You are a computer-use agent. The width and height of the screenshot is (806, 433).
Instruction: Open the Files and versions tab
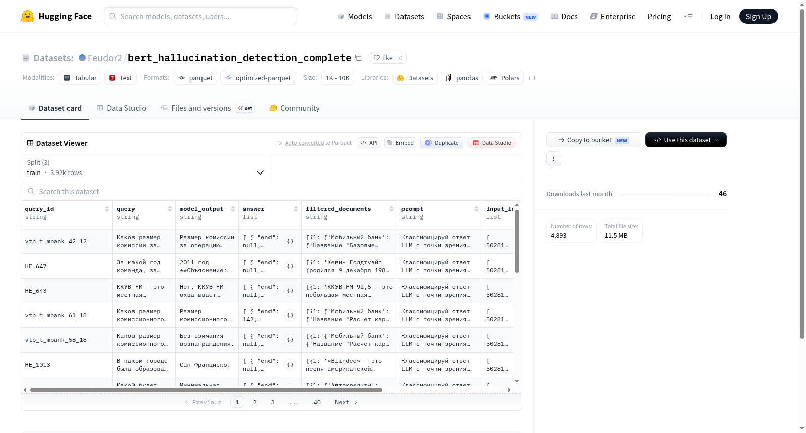[208, 108]
